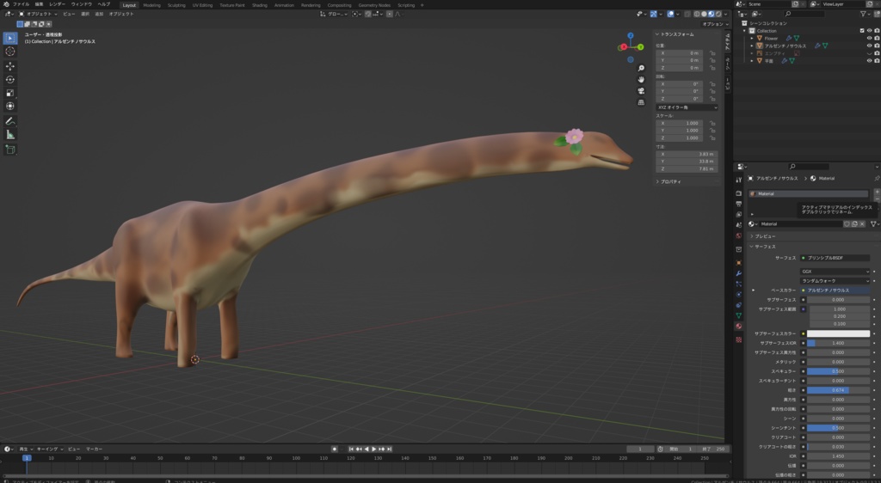Open the Output properties tab
The height and width of the screenshot is (483, 881).
click(x=739, y=204)
